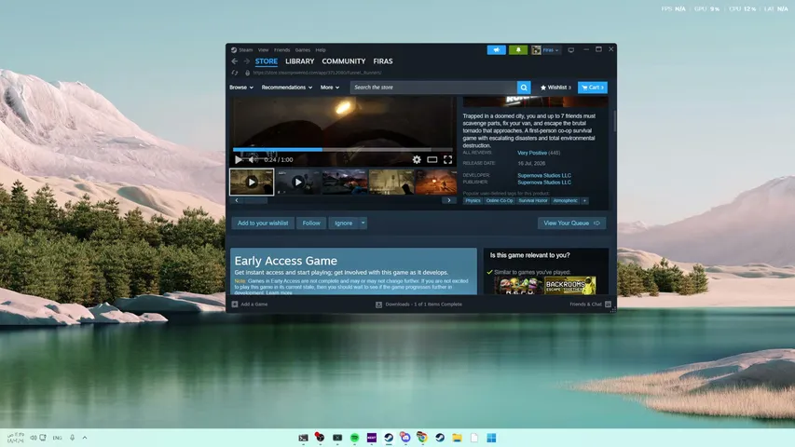Select the Survival Horror tag

tap(533, 201)
